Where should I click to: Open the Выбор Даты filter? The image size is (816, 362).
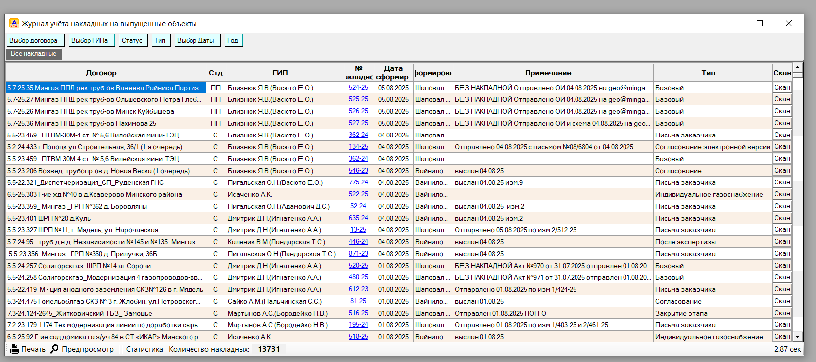195,41
